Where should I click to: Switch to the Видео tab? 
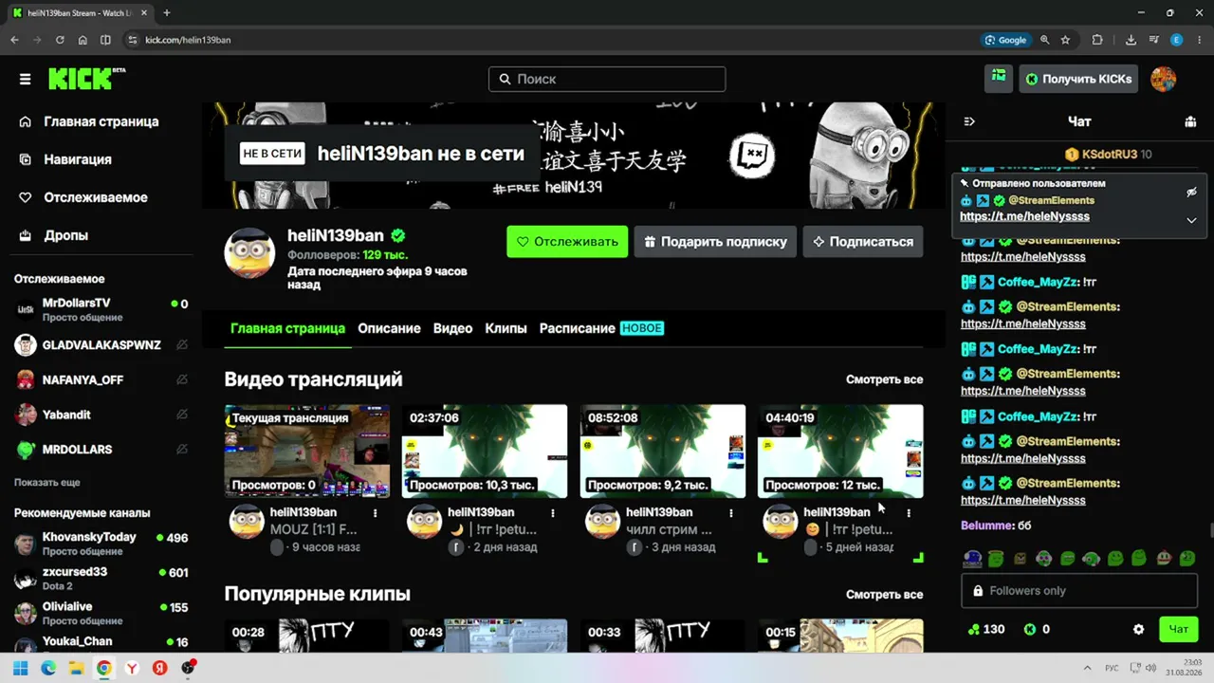[452, 328]
